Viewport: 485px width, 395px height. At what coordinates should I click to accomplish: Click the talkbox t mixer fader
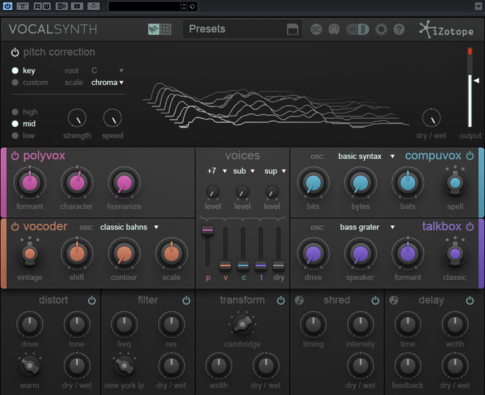(261, 265)
